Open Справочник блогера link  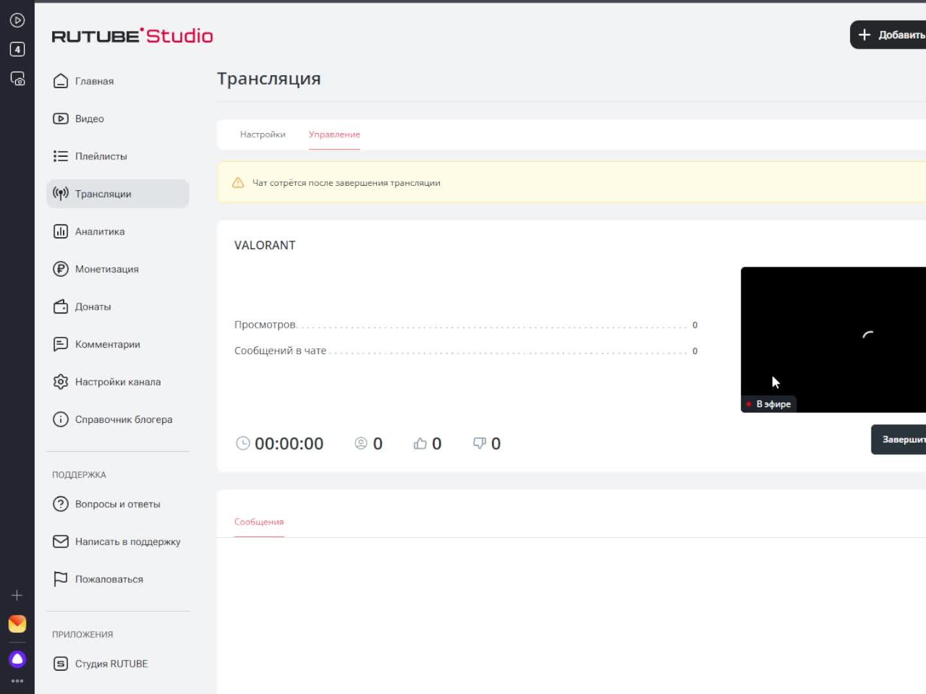123,420
